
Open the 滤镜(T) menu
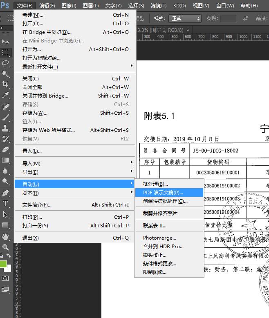tap(159, 5)
